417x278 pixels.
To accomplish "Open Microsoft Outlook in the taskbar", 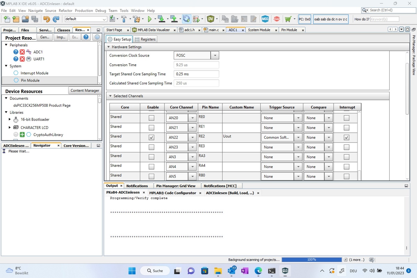I will tap(232, 270).
